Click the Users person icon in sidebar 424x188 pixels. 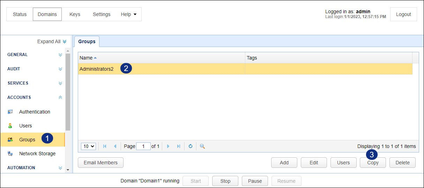pos(10,126)
